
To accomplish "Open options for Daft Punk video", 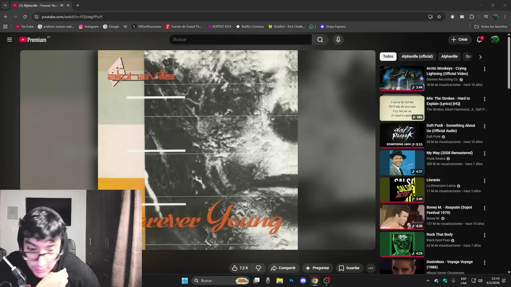I will (485, 126).
